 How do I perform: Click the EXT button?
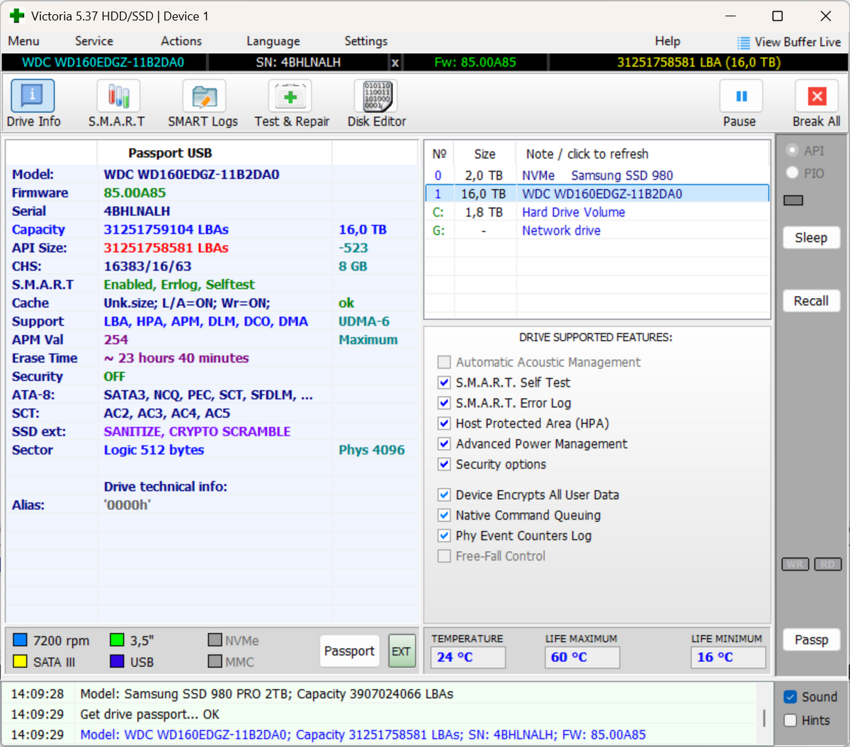click(x=402, y=651)
